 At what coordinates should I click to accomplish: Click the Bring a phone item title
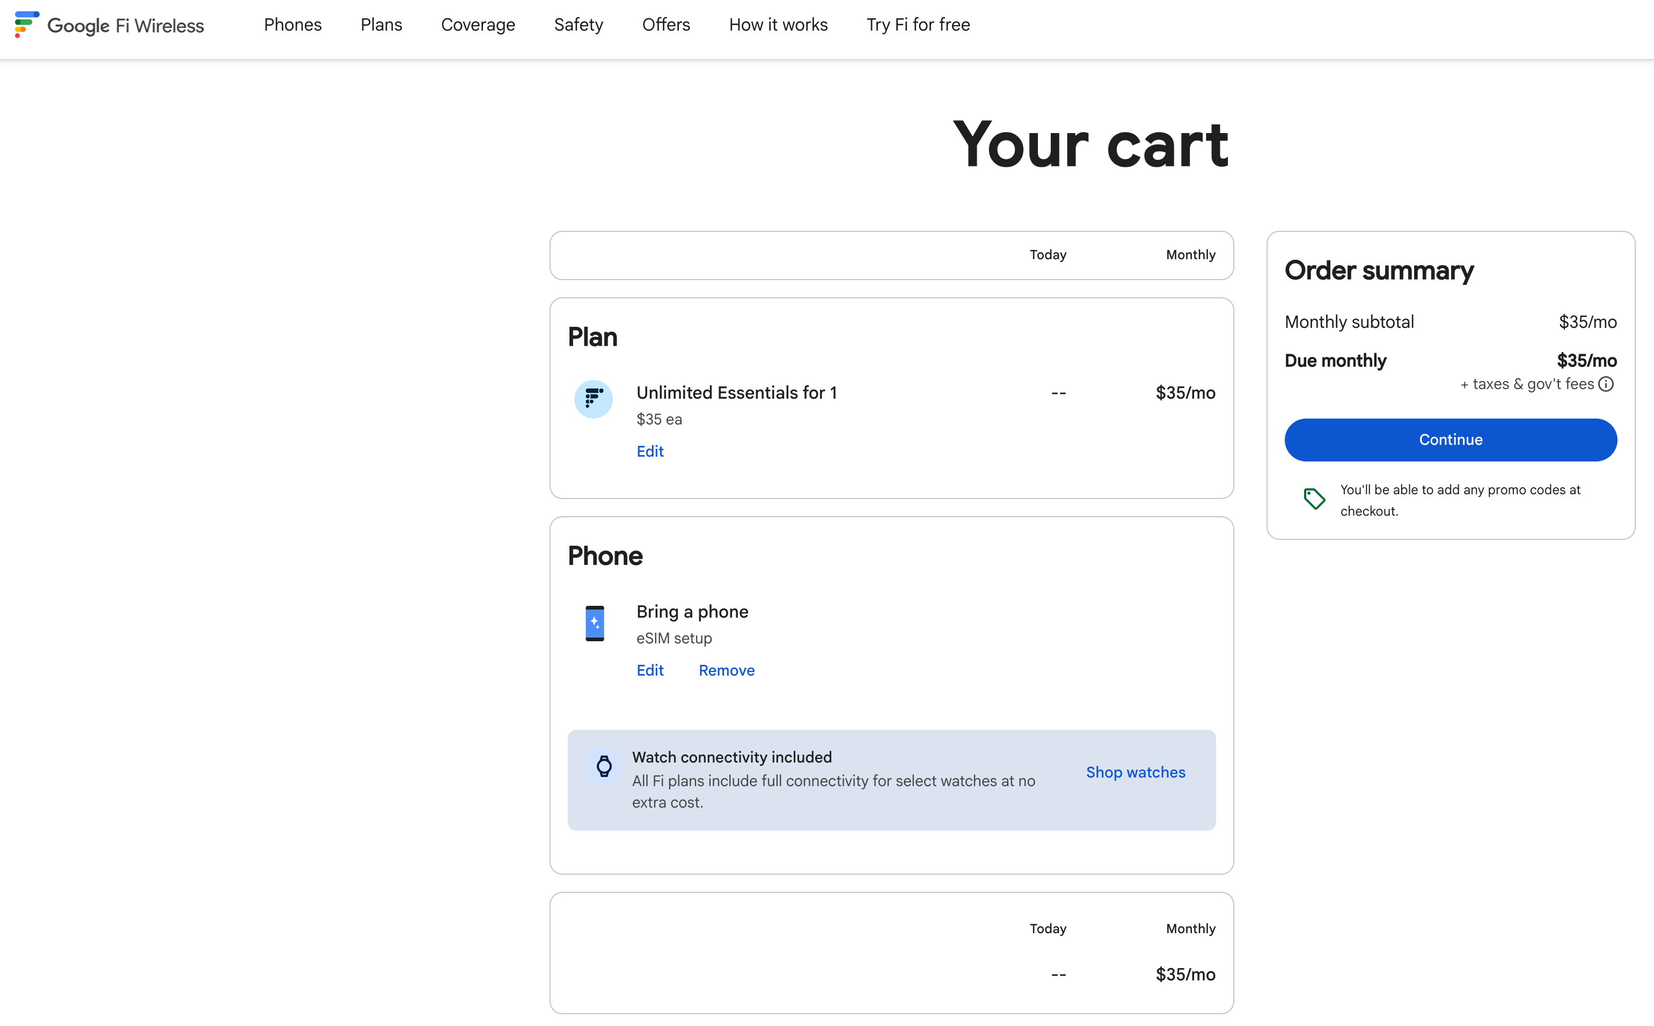click(691, 612)
